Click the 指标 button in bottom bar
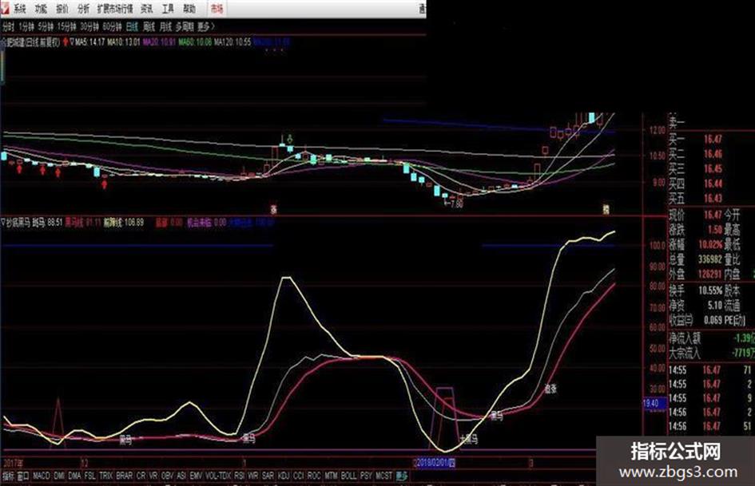This screenshot has height=486, width=755. click(8, 476)
